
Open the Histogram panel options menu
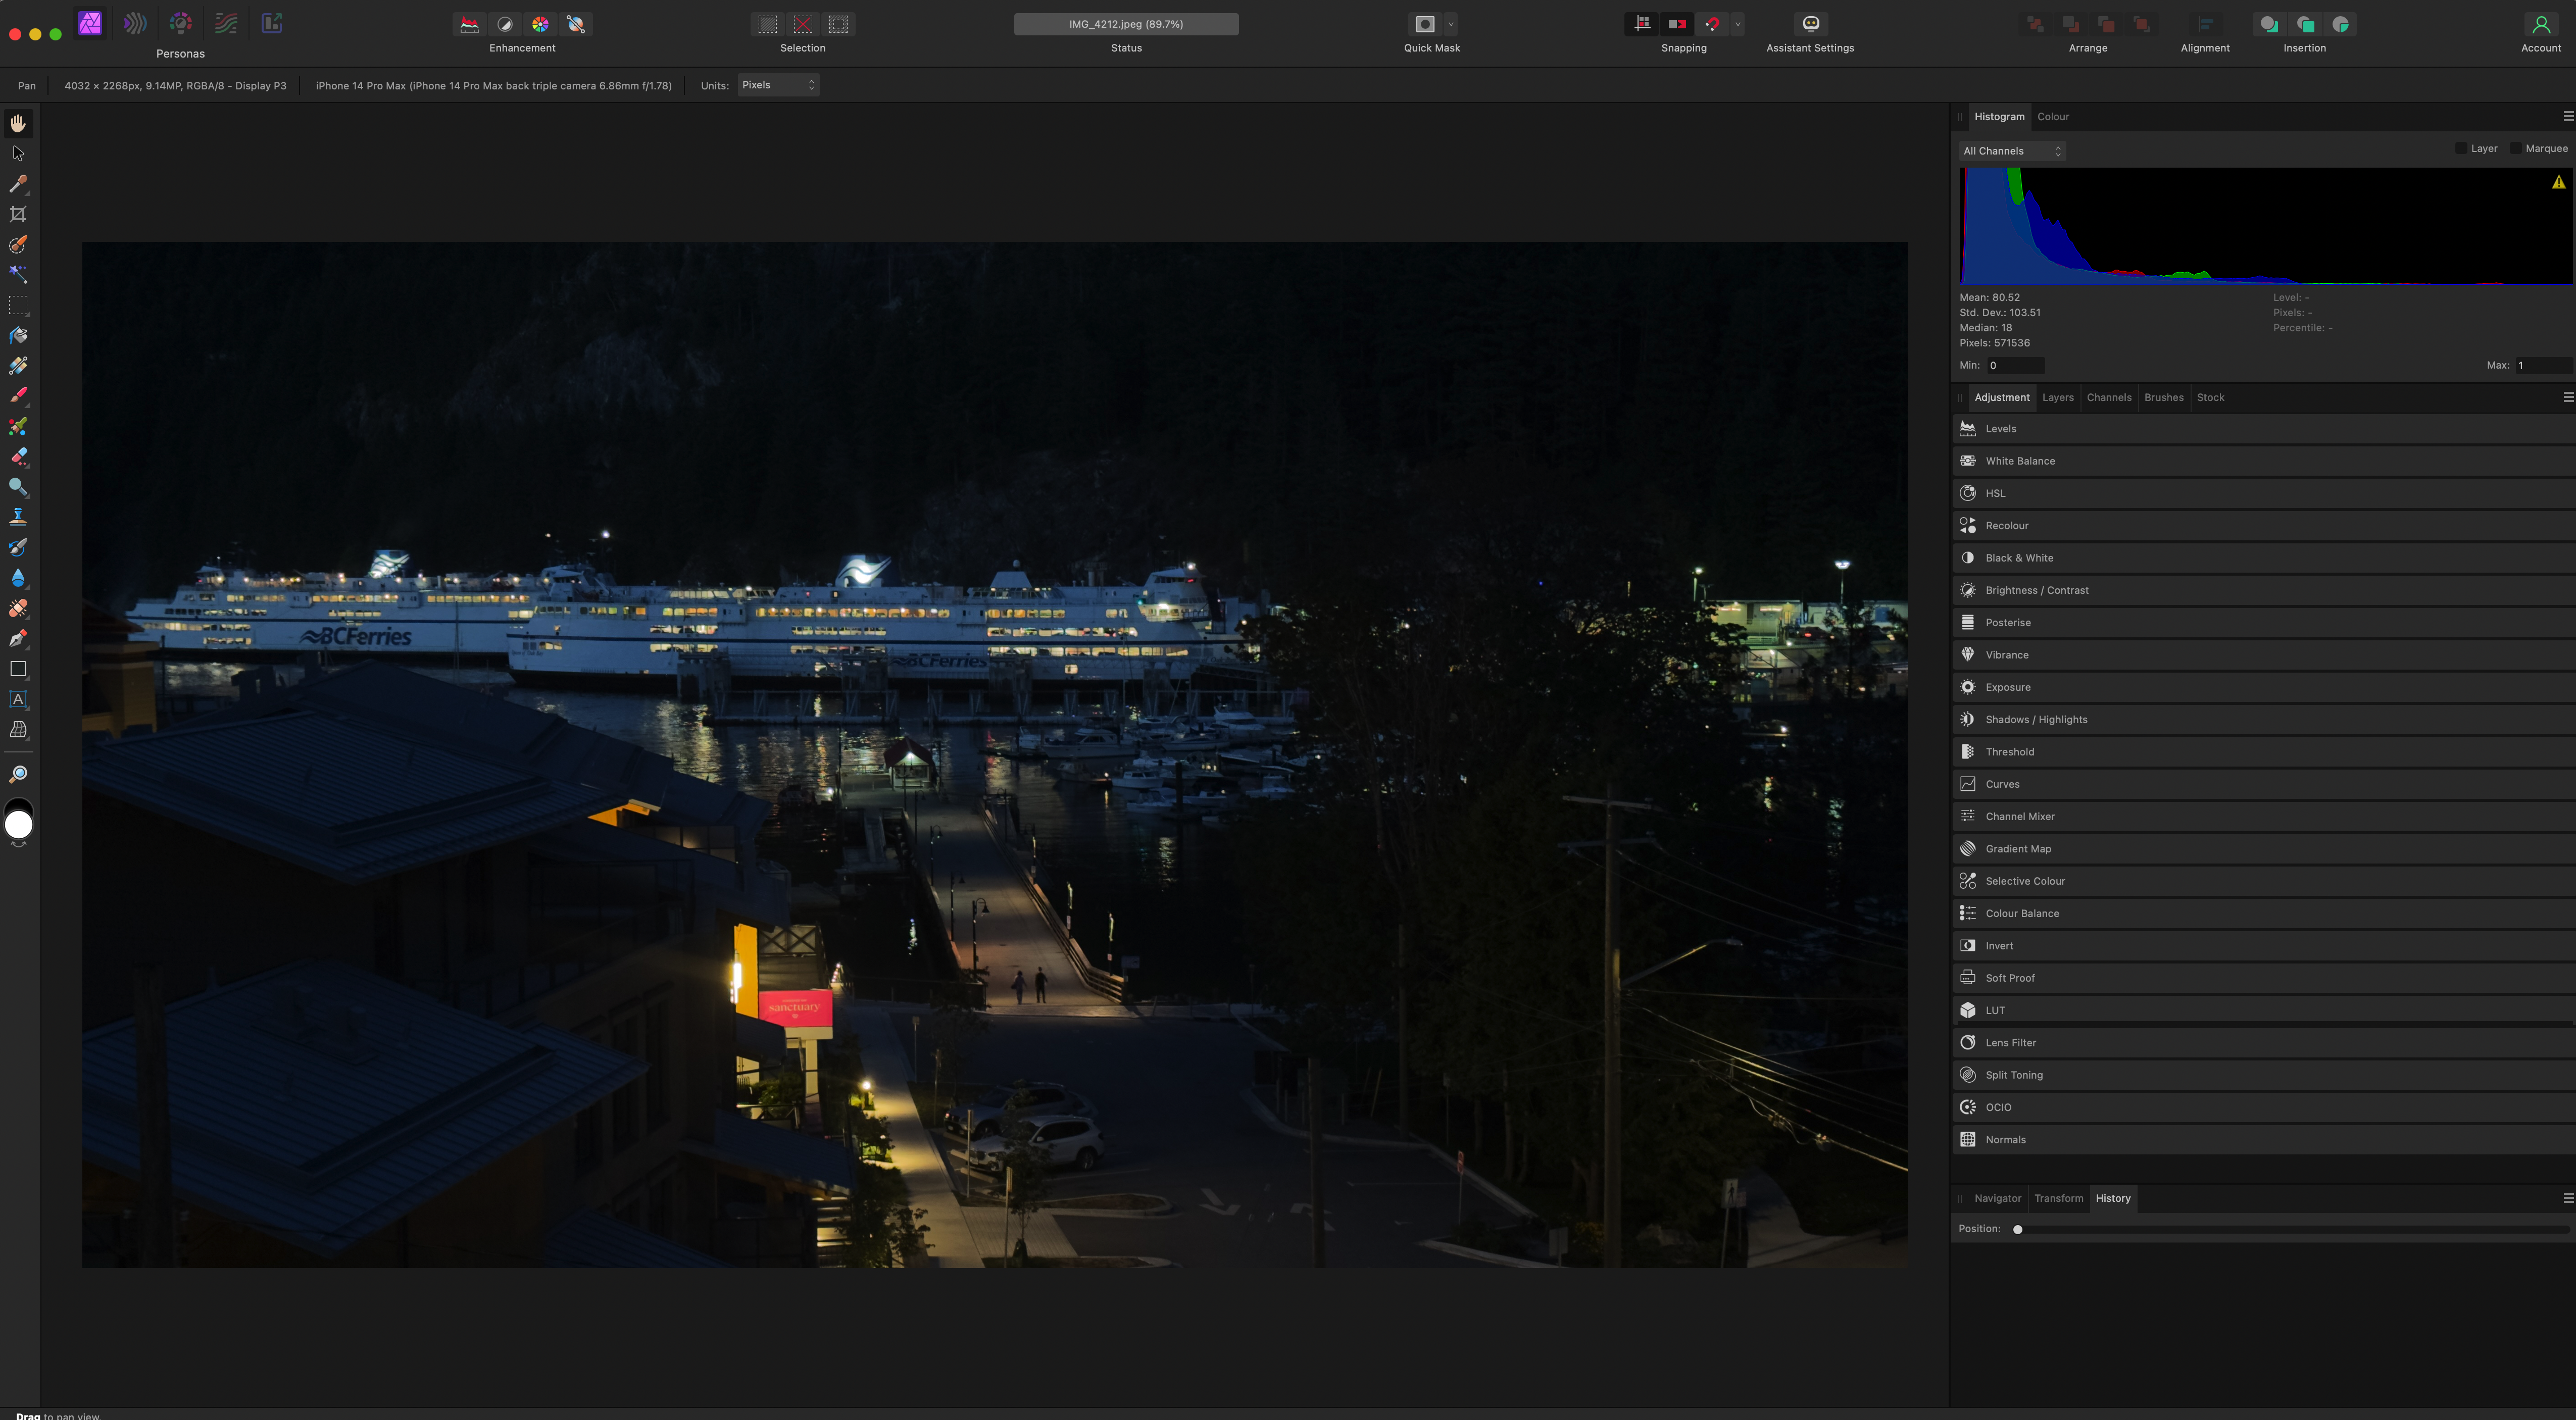[2567, 117]
